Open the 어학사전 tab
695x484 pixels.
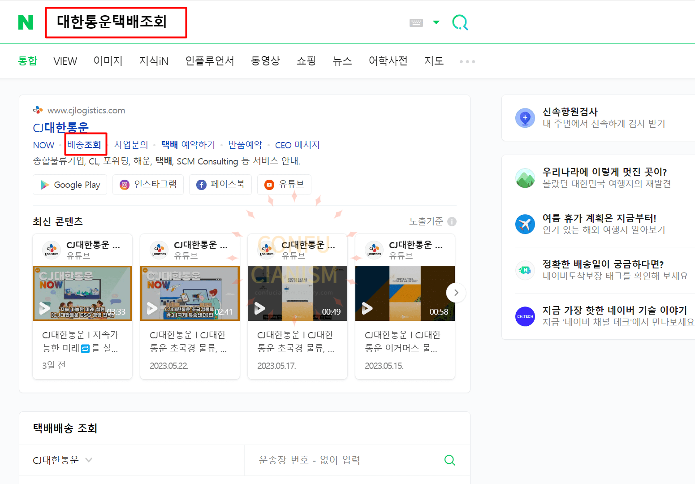pyautogui.click(x=388, y=61)
